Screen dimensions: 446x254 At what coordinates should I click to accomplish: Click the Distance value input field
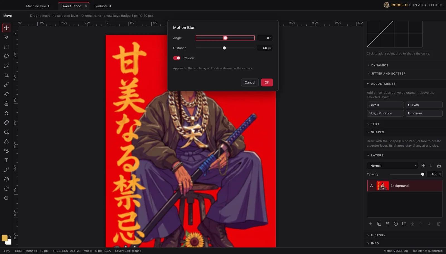(265, 48)
